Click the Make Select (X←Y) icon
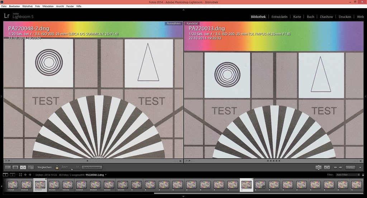 click(x=327, y=167)
